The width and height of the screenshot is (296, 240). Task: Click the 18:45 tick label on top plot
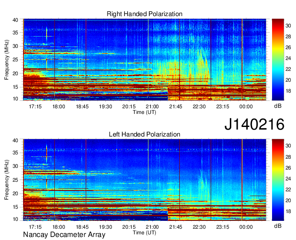[82, 107]
